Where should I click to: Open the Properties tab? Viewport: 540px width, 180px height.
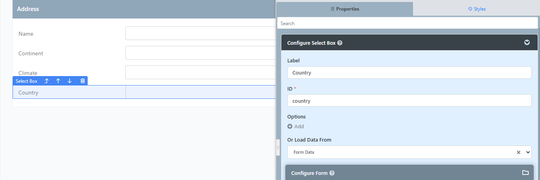pyautogui.click(x=345, y=9)
